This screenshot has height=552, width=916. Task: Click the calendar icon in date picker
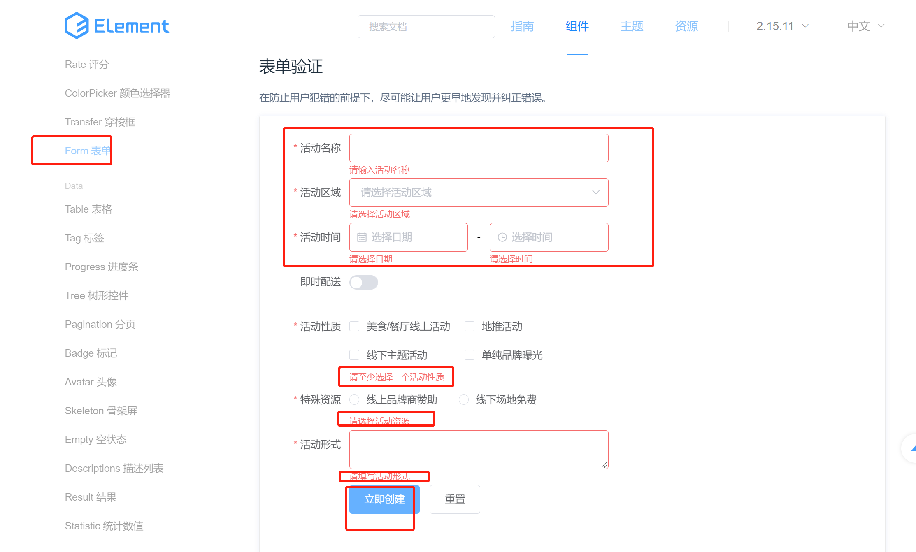pyautogui.click(x=362, y=237)
